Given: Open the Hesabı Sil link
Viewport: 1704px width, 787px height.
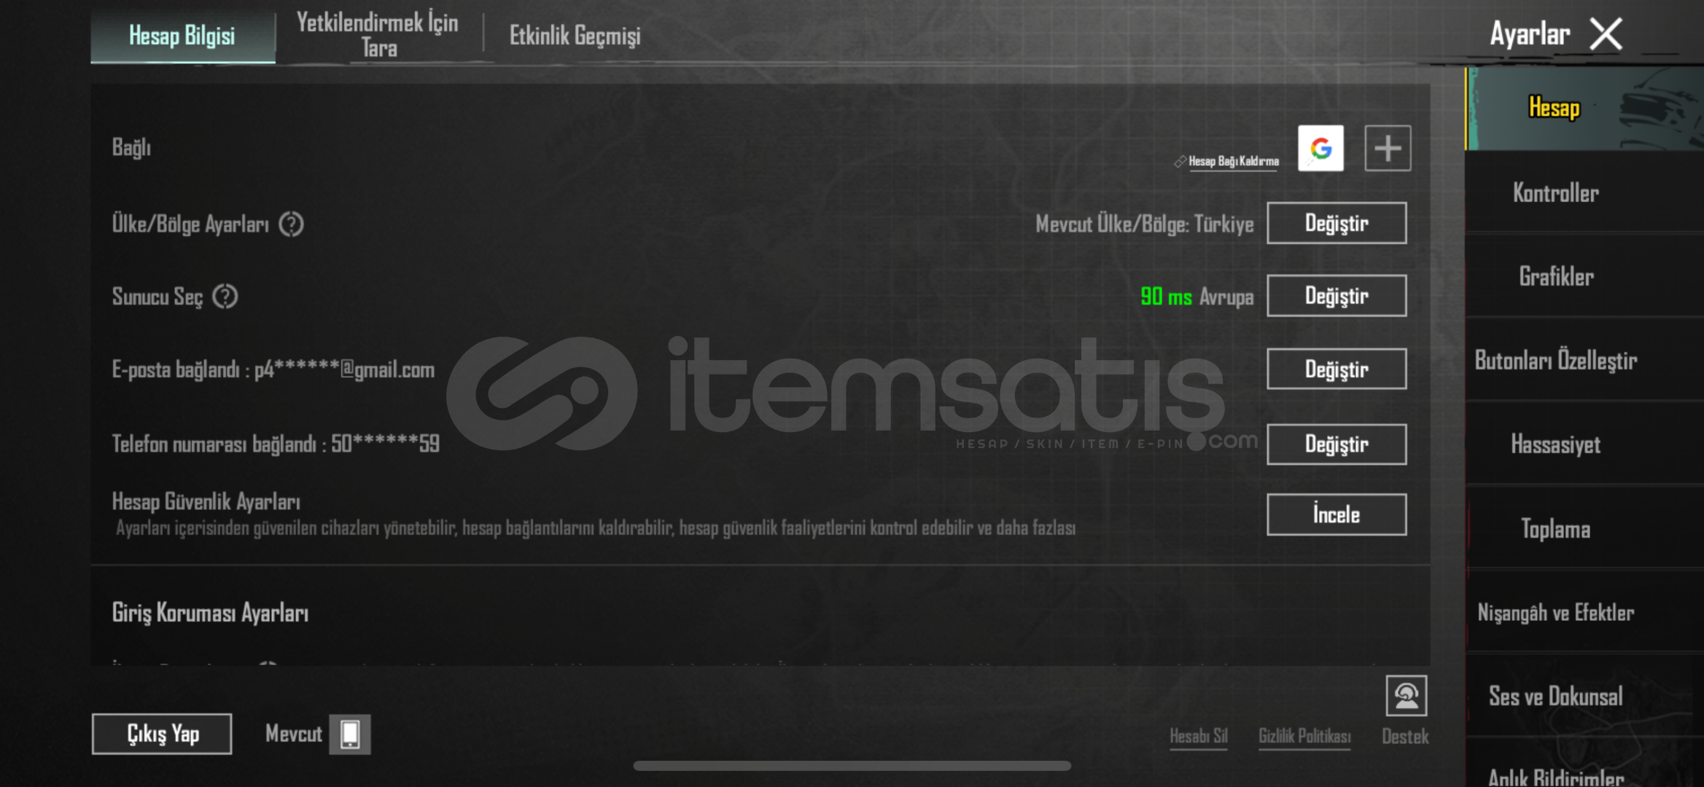Looking at the screenshot, I should (x=1199, y=737).
